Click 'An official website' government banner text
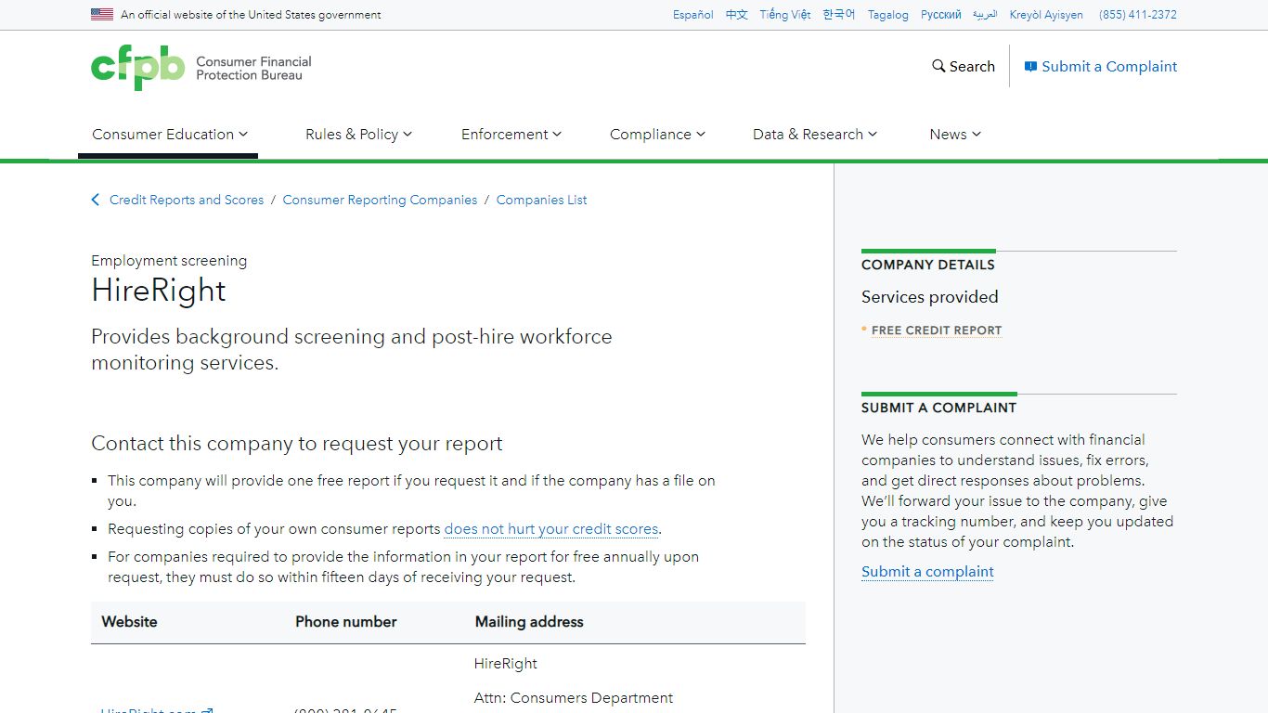This screenshot has height=713, width=1268. coord(251,15)
